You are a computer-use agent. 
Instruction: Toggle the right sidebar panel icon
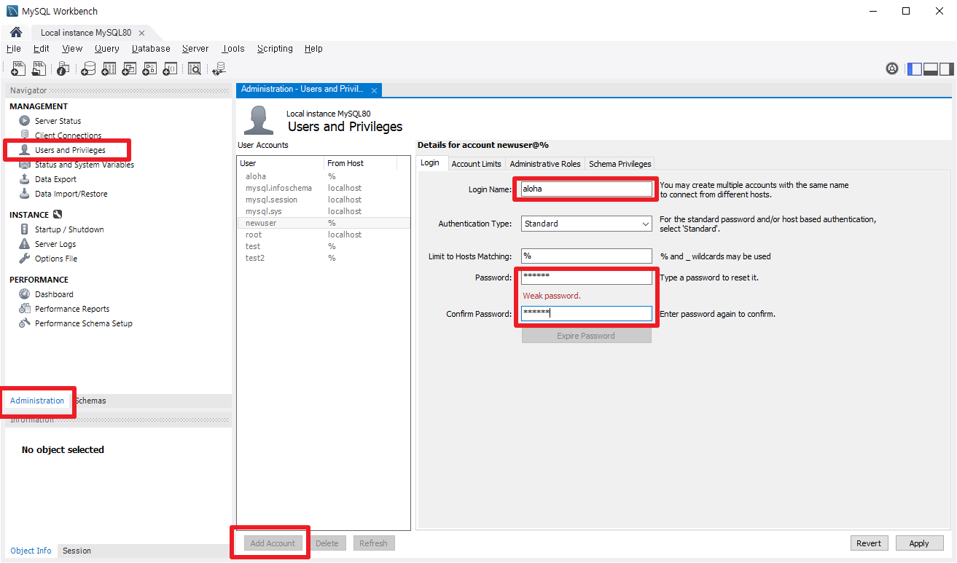[x=946, y=69]
